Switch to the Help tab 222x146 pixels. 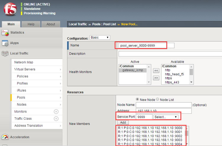(31, 24)
